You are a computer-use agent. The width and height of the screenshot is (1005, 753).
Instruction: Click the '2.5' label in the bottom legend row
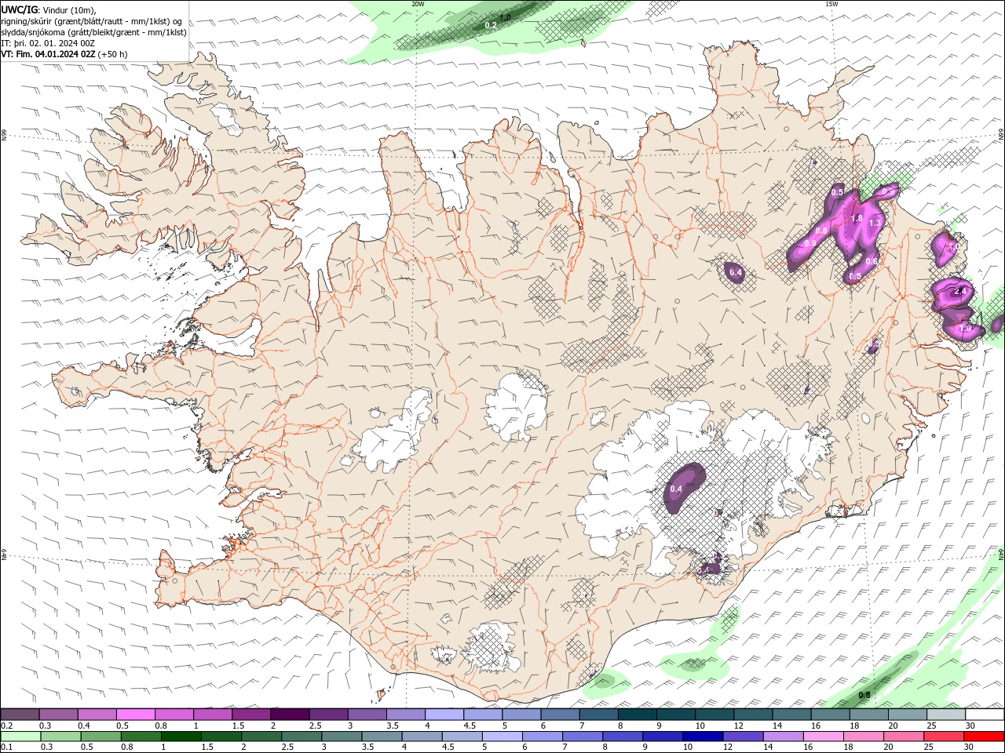point(288,748)
